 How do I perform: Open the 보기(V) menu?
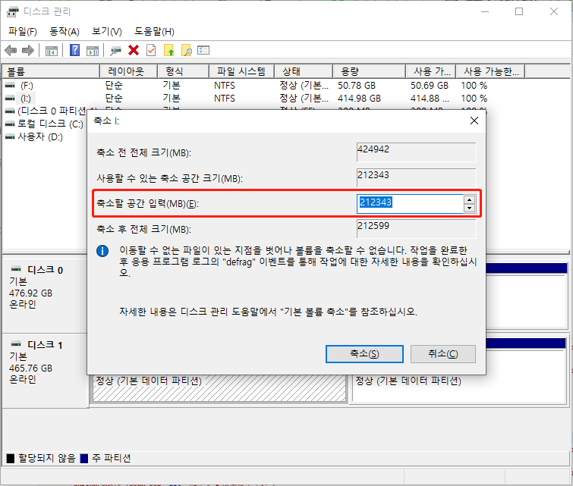[107, 31]
